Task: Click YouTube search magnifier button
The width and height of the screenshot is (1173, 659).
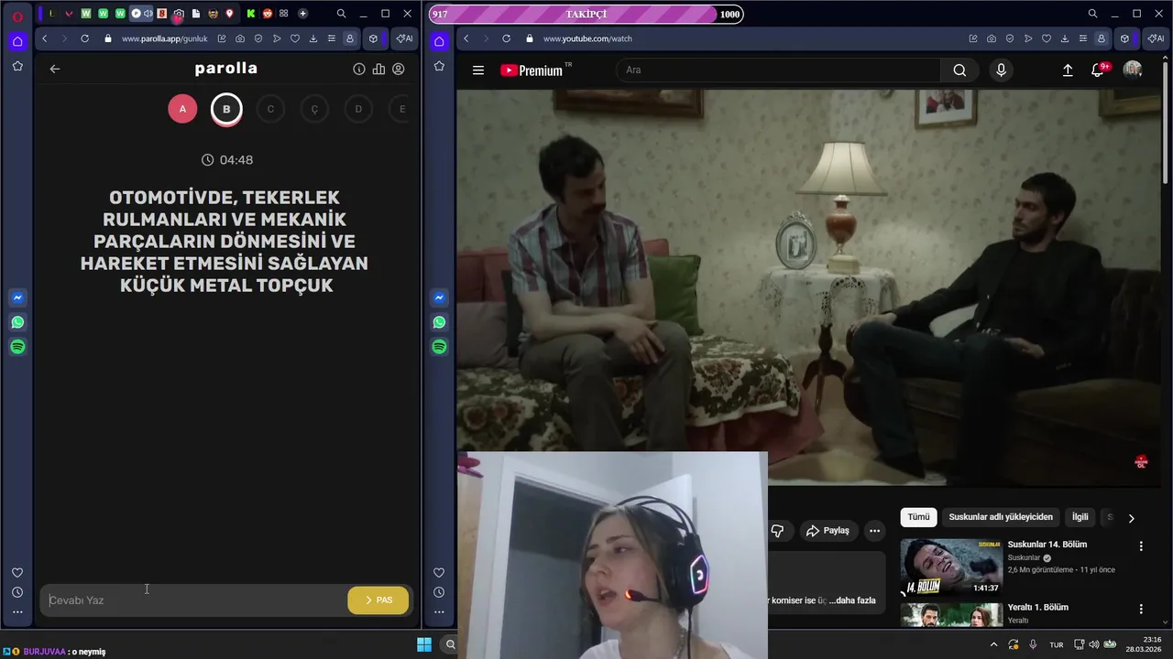Action: pos(959,70)
